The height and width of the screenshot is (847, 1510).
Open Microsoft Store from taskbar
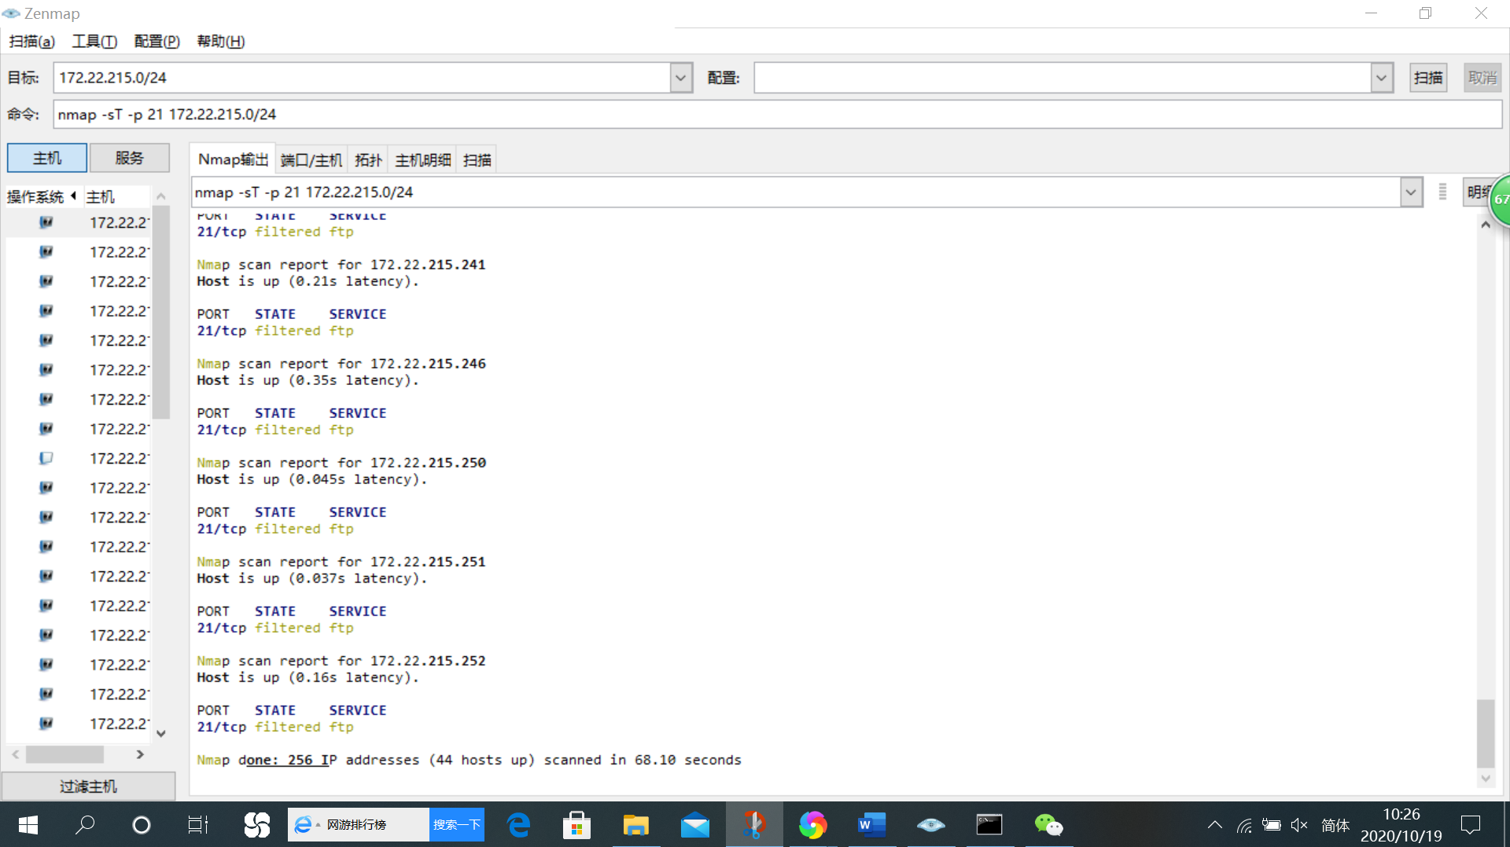point(577,825)
